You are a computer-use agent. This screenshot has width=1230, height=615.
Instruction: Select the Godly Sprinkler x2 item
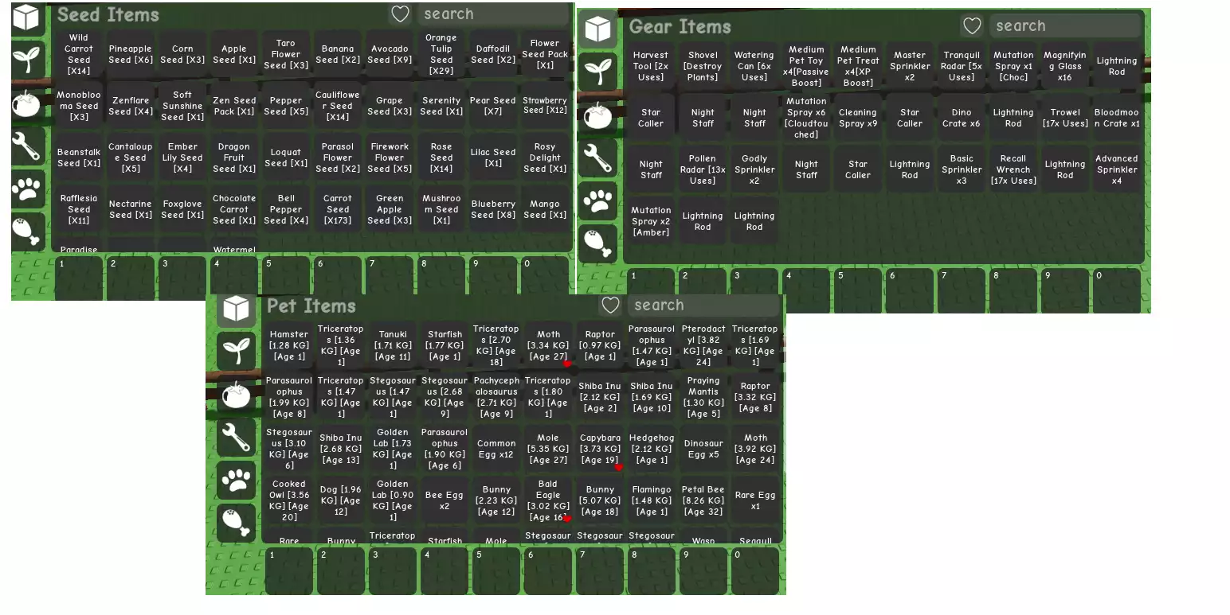coord(754,169)
